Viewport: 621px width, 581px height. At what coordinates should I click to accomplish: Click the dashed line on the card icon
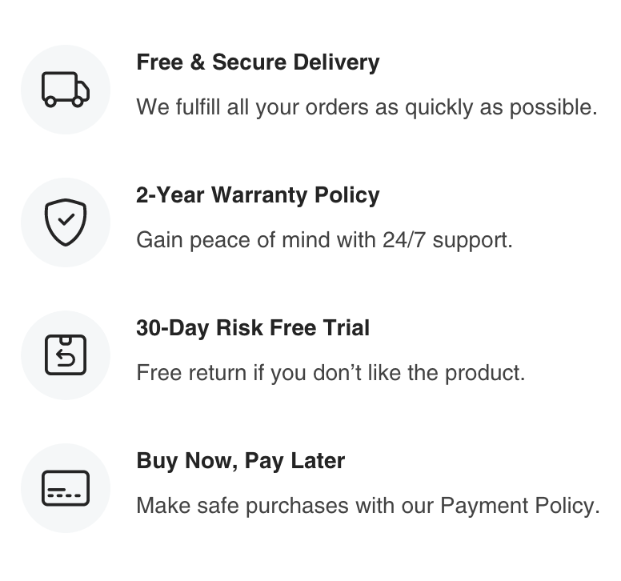(x=64, y=495)
